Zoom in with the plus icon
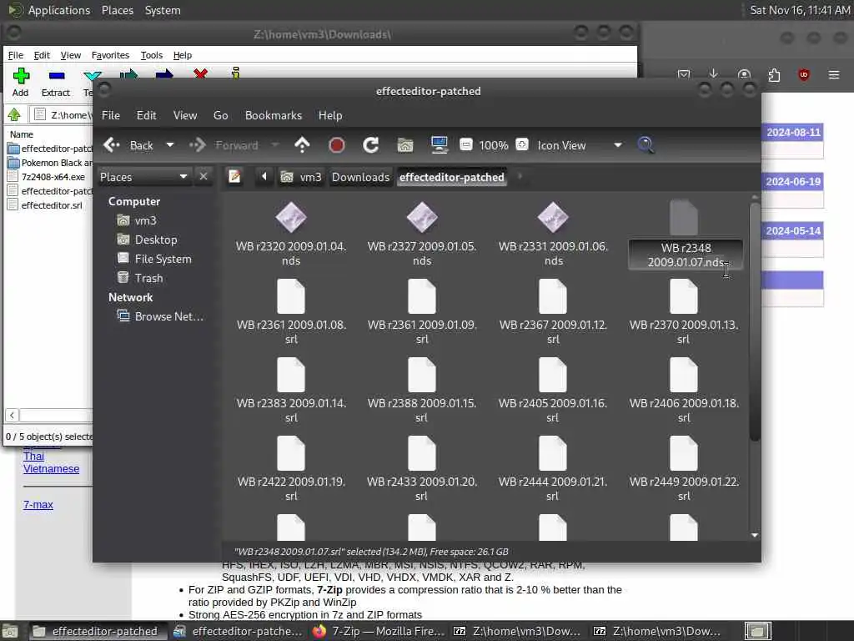Screen dimensions: 854x641 click(x=522, y=144)
